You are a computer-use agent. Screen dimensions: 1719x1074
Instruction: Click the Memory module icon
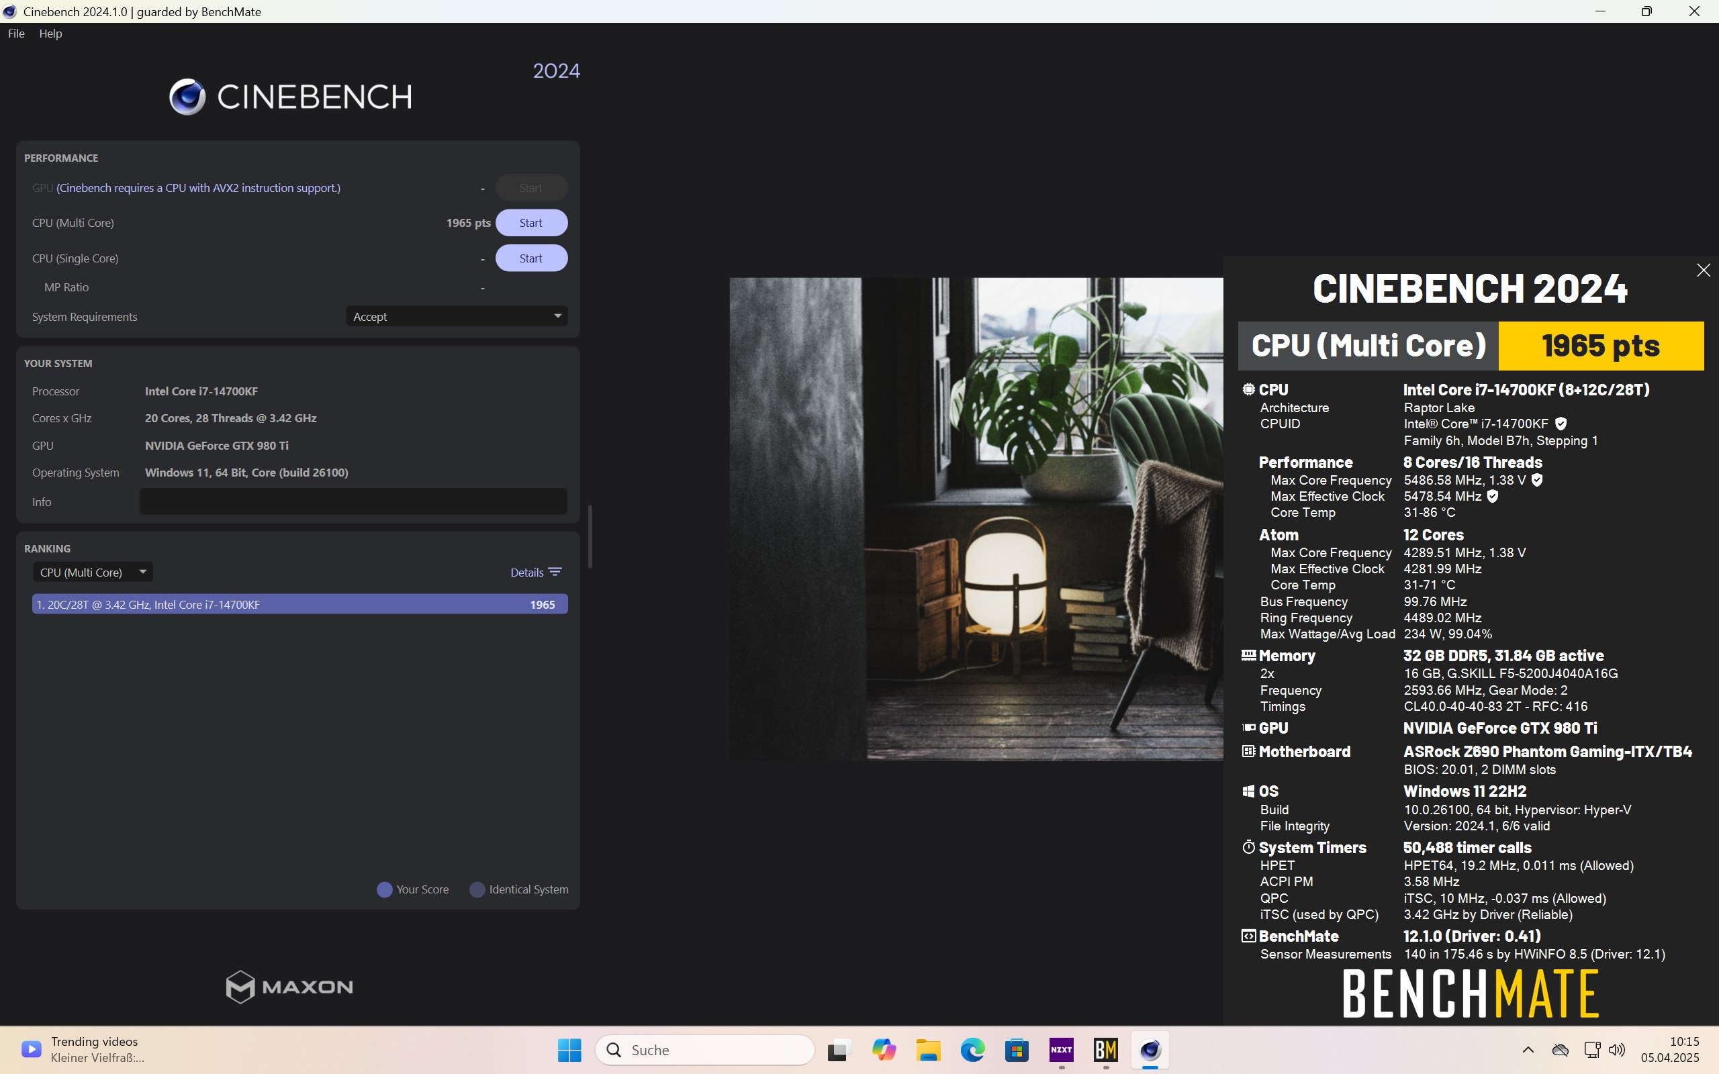1249,655
